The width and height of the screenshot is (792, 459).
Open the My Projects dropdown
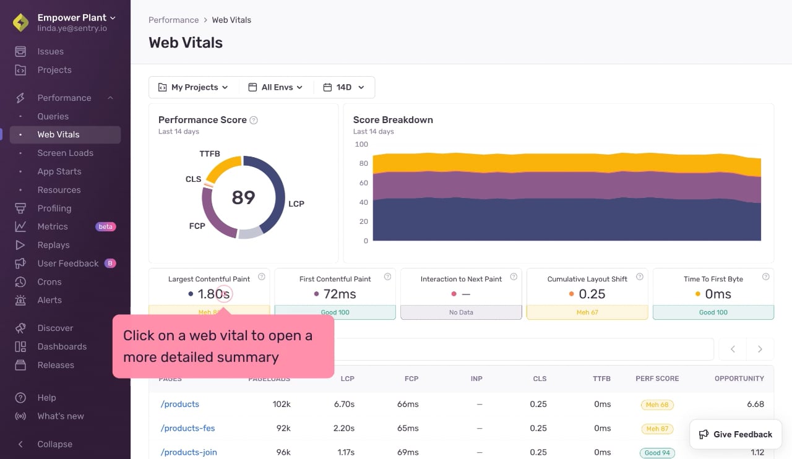(194, 87)
